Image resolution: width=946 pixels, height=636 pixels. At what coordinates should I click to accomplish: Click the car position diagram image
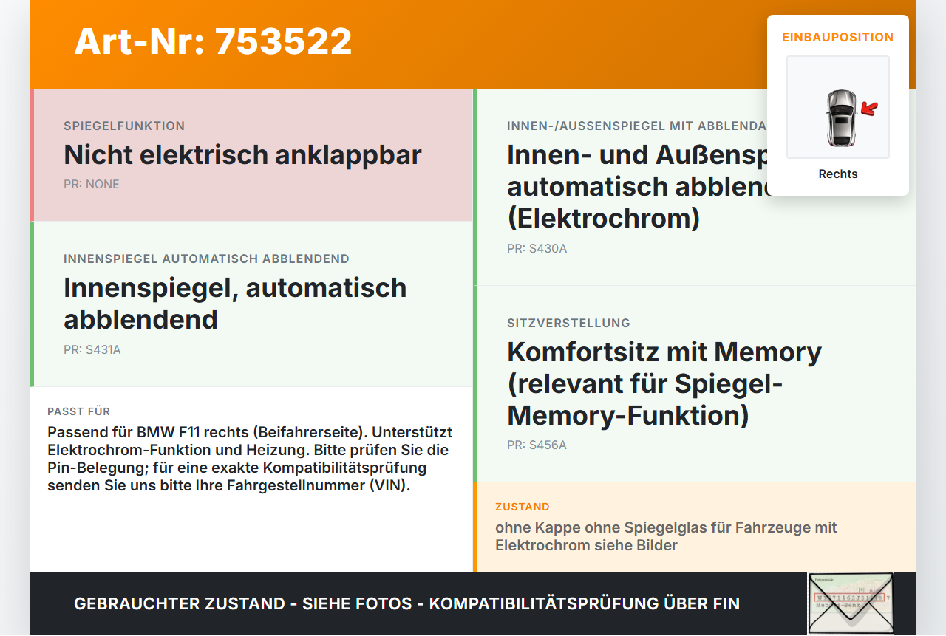(x=838, y=107)
